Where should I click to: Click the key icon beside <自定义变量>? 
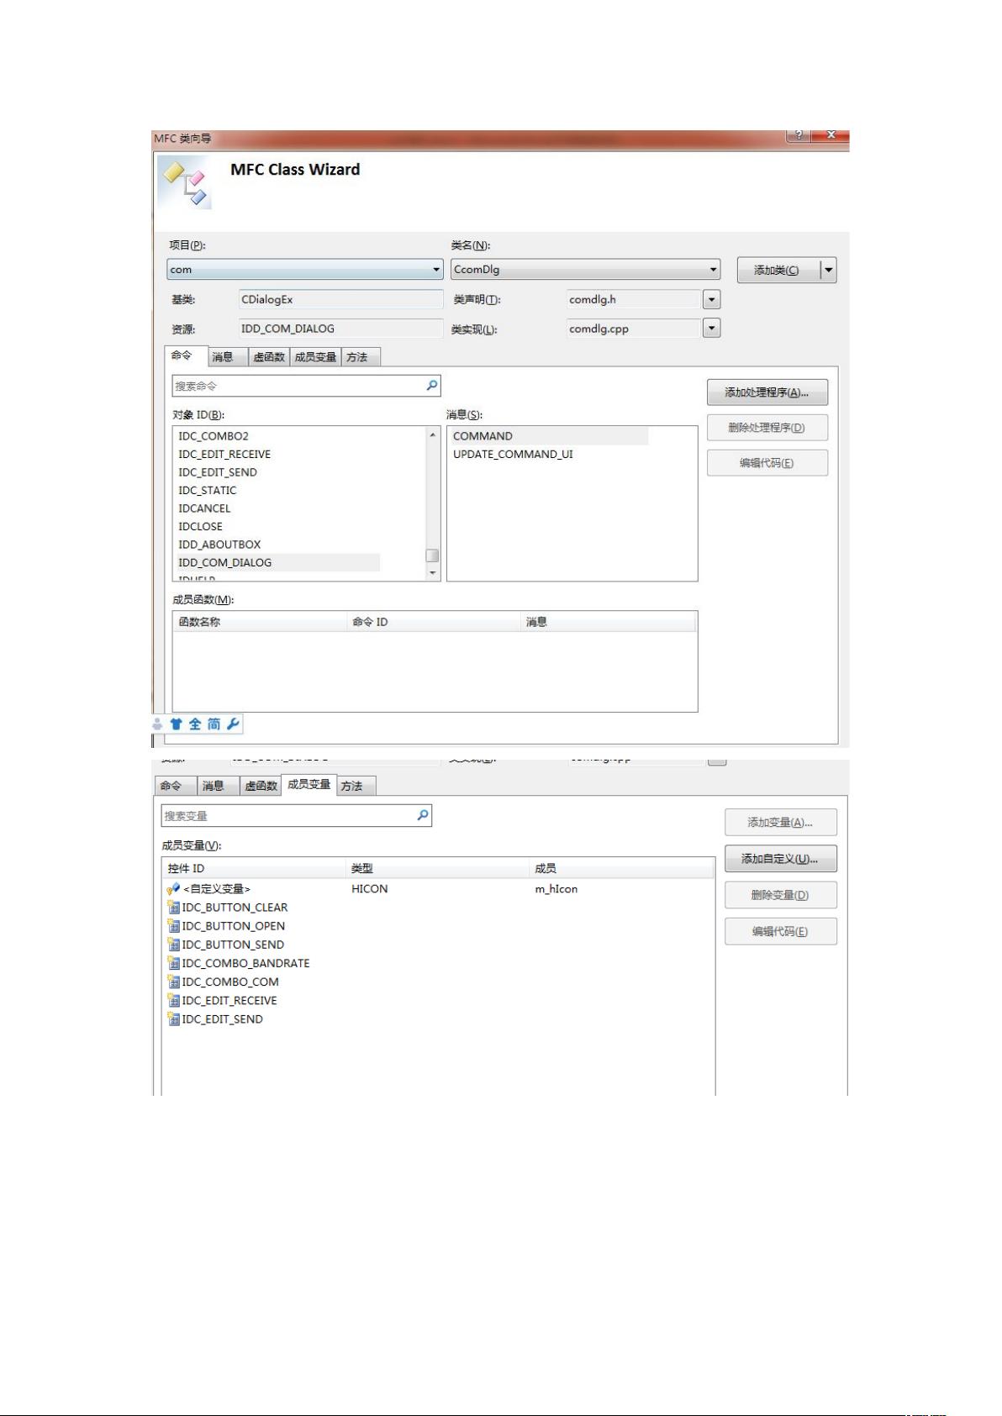(x=173, y=888)
